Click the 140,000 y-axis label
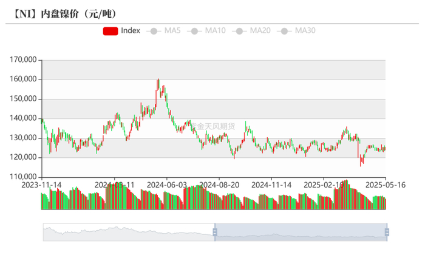Screen dimensions: 425x258 (23, 118)
